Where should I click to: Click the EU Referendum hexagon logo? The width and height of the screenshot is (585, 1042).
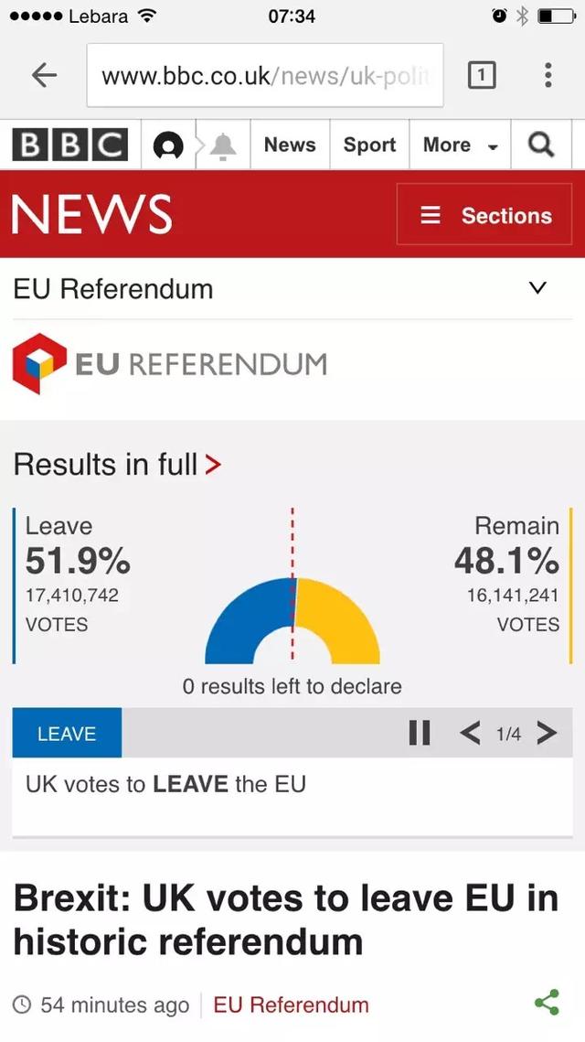38,362
